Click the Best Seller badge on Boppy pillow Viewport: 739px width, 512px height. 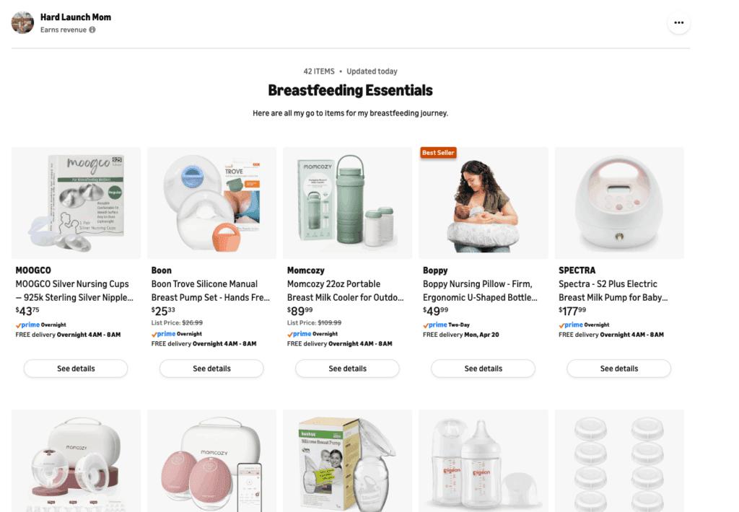[438, 153]
